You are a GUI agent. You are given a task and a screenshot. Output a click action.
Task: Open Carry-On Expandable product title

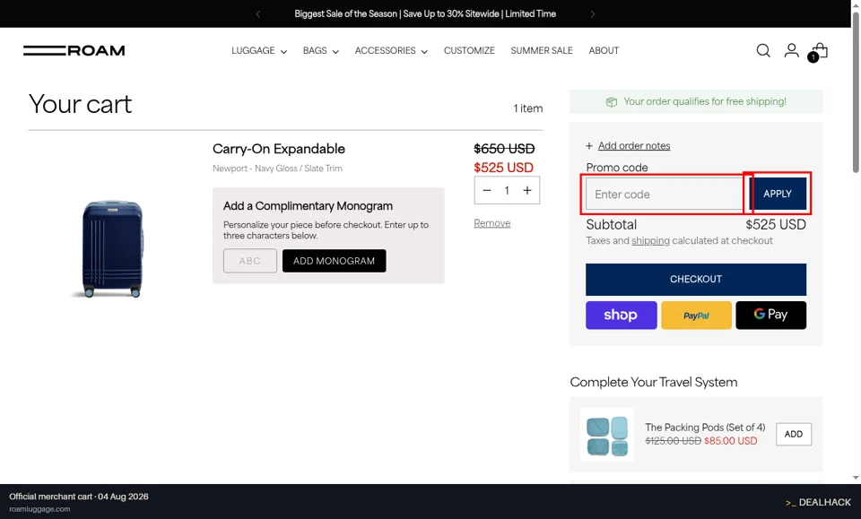279,149
